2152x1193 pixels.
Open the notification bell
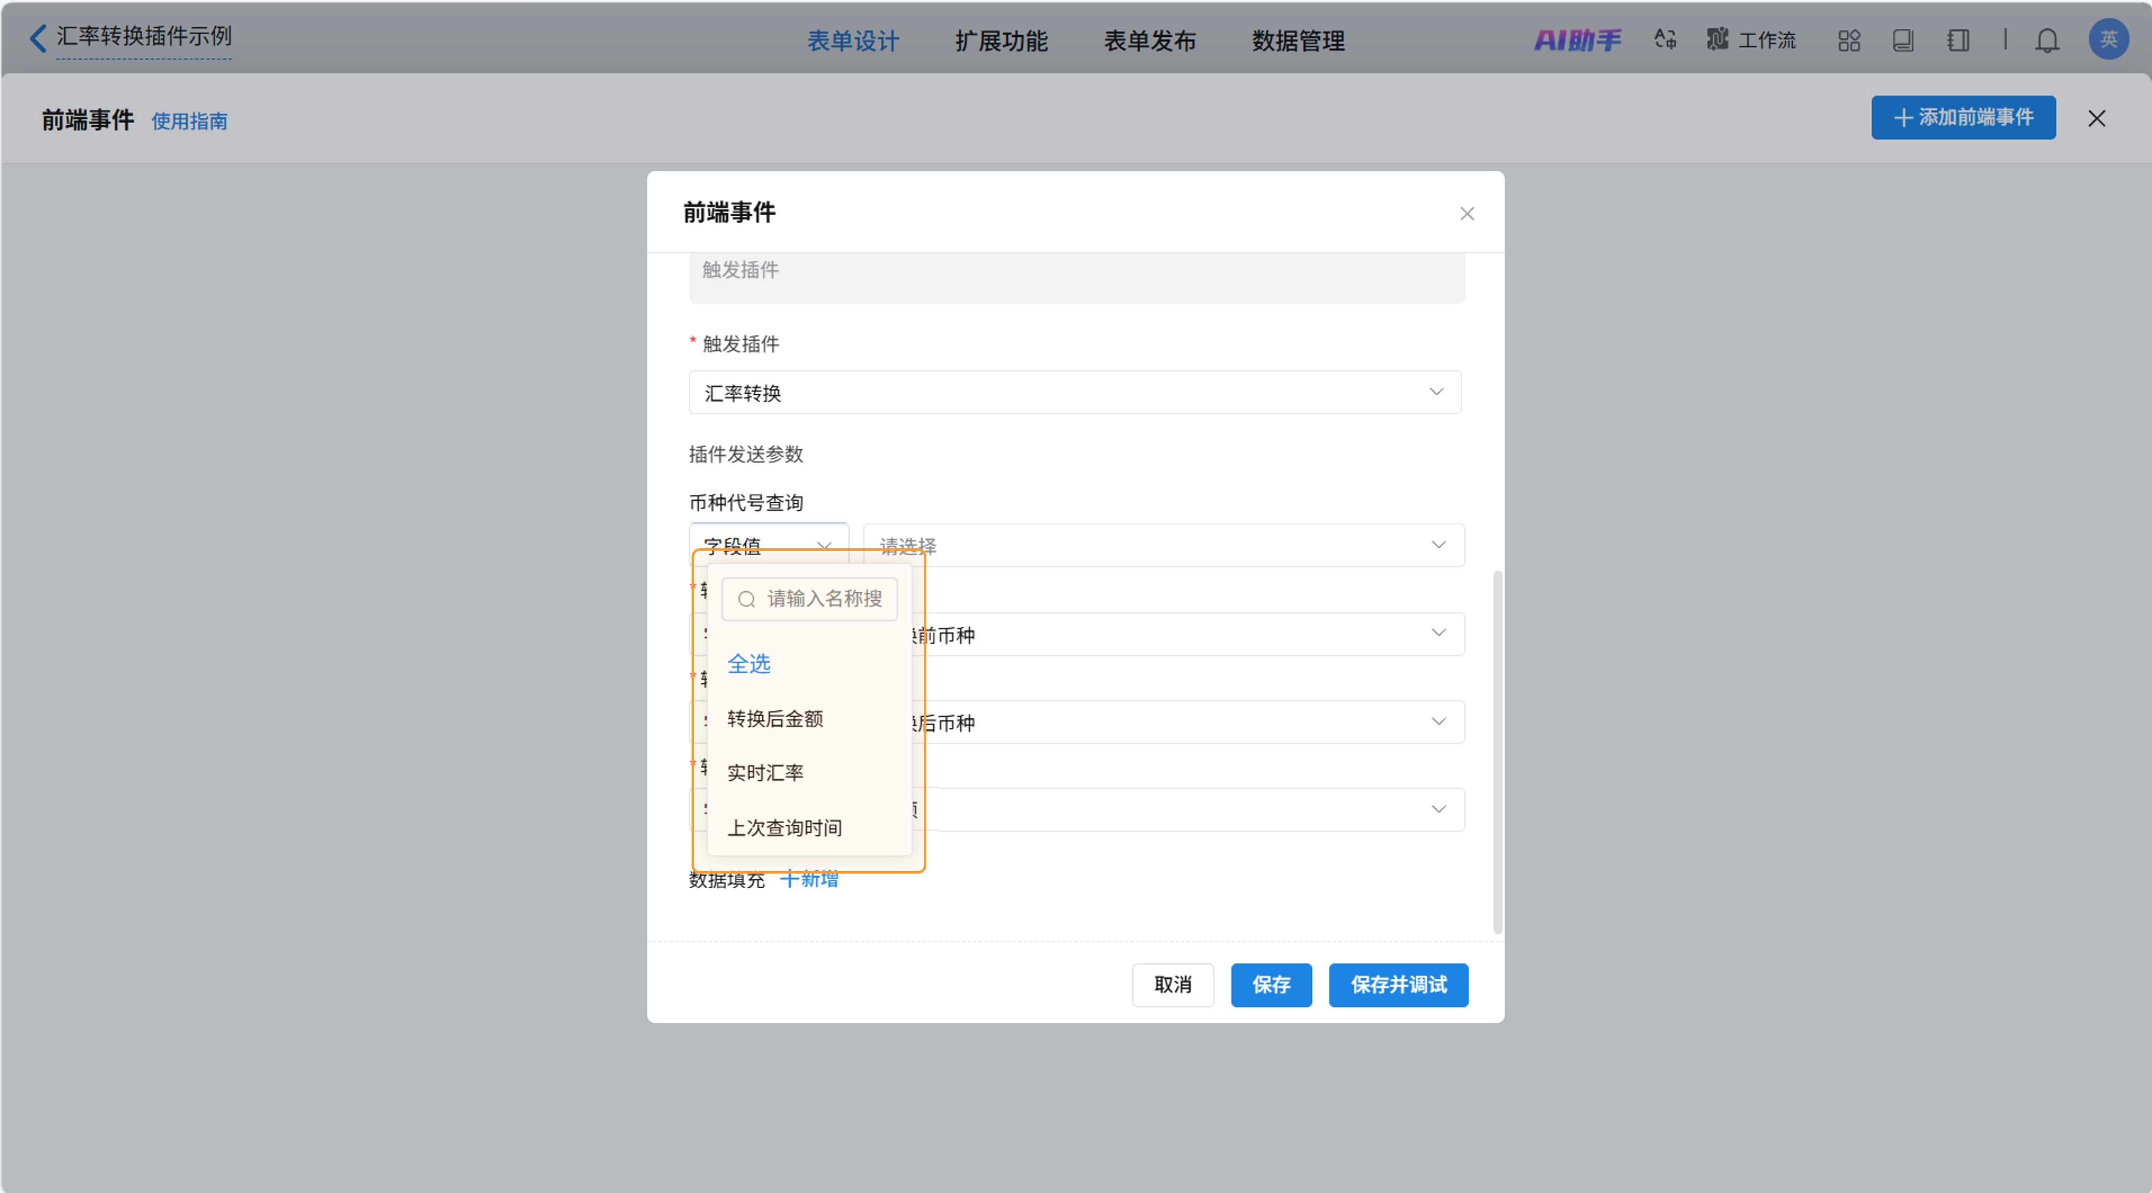pos(2046,40)
